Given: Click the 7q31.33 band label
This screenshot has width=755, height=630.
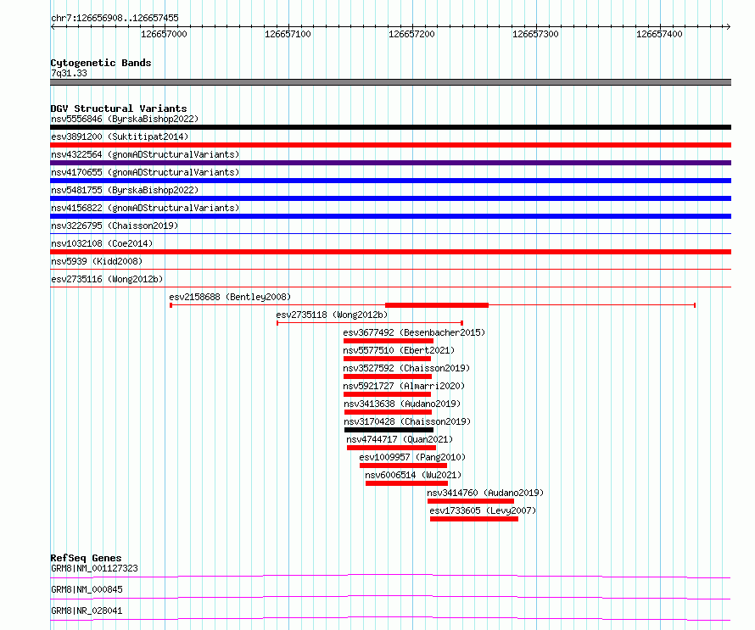Looking at the screenshot, I should coord(70,73).
